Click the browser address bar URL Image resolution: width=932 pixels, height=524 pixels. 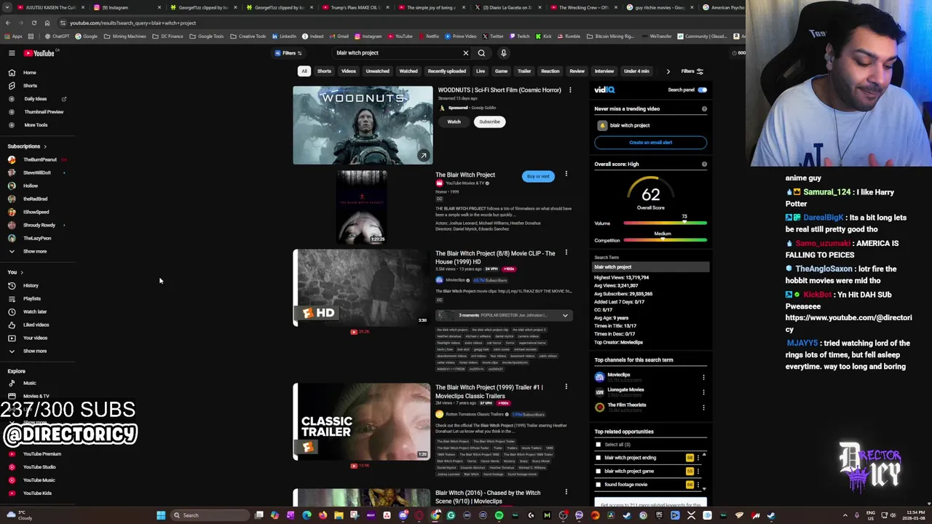133,23
